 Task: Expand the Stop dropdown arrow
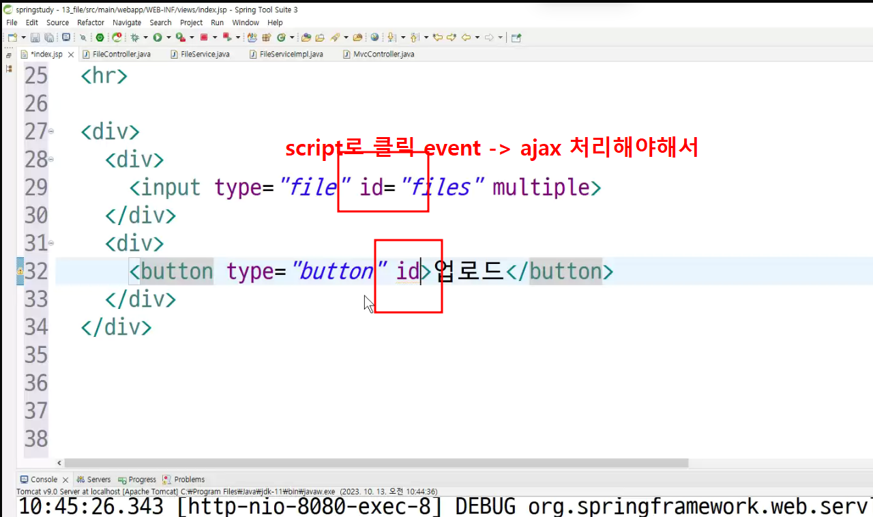click(215, 38)
